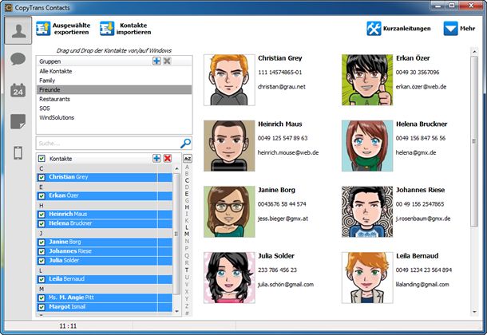Click the search magnifier icon
Viewport: 487px width, 335px height.
click(185, 144)
